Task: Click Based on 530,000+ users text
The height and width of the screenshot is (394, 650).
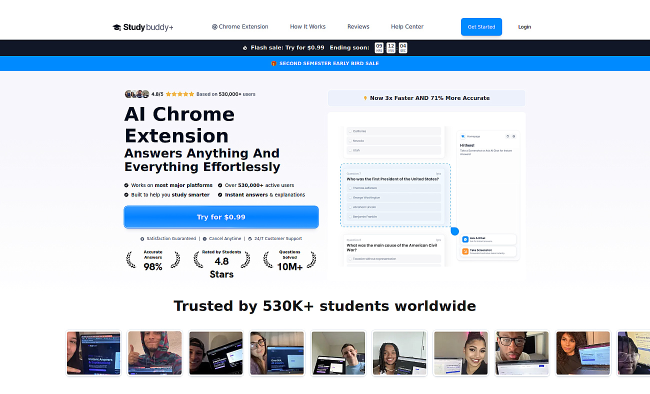Action: tap(226, 94)
